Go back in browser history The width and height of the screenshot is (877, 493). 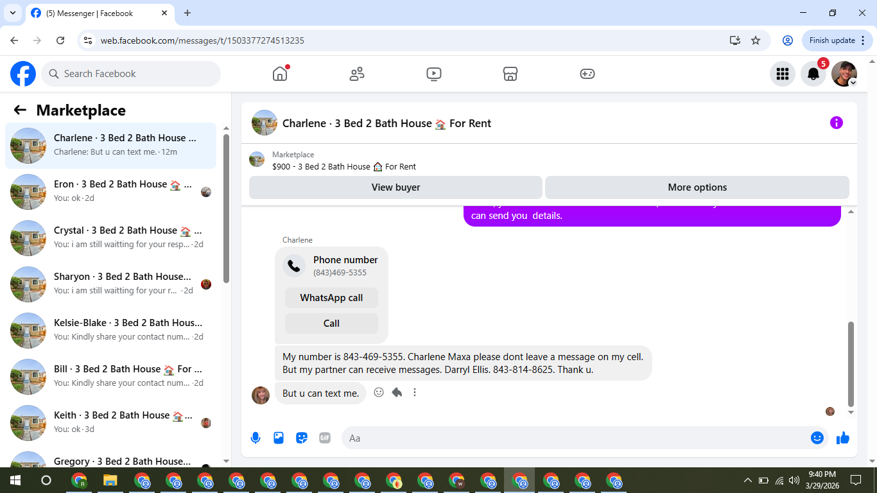click(x=14, y=40)
